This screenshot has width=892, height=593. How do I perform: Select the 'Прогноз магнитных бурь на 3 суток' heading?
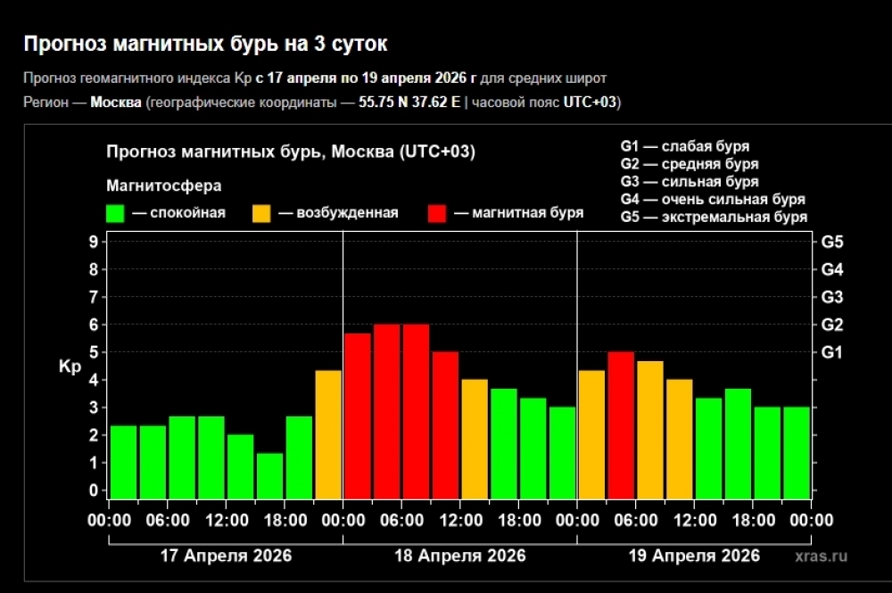[205, 44]
